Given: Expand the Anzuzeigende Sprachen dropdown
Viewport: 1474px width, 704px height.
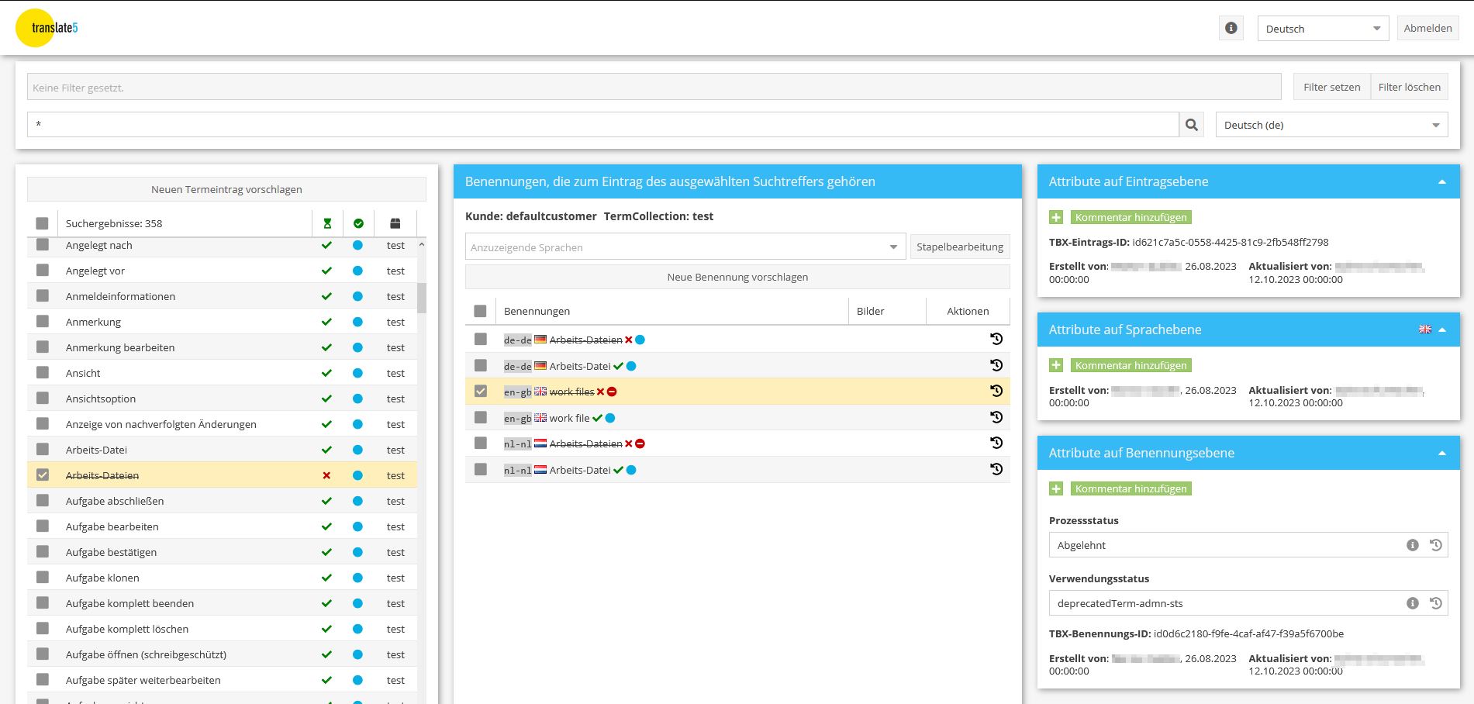Looking at the screenshot, I should [x=893, y=247].
